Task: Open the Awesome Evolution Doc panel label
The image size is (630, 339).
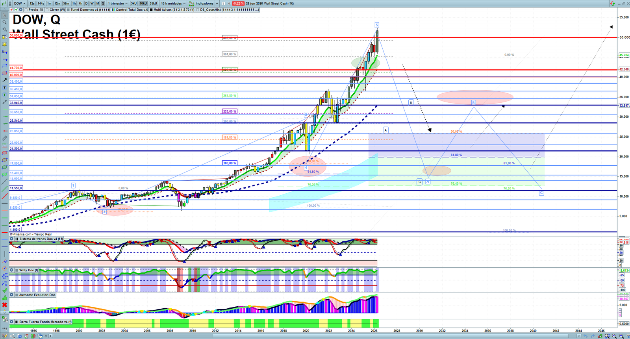Action: tap(37, 295)
